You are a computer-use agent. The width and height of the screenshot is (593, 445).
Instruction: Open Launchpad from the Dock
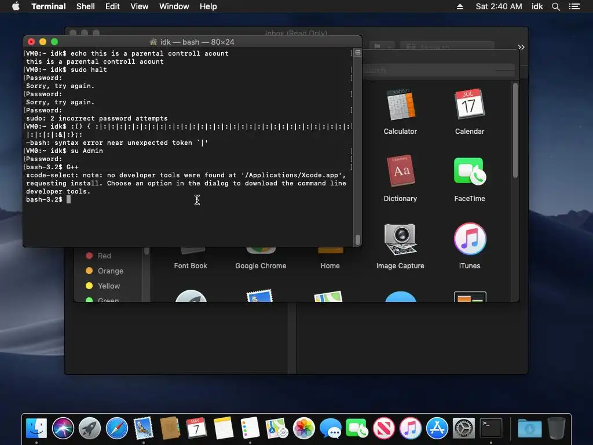coord(90,428)
